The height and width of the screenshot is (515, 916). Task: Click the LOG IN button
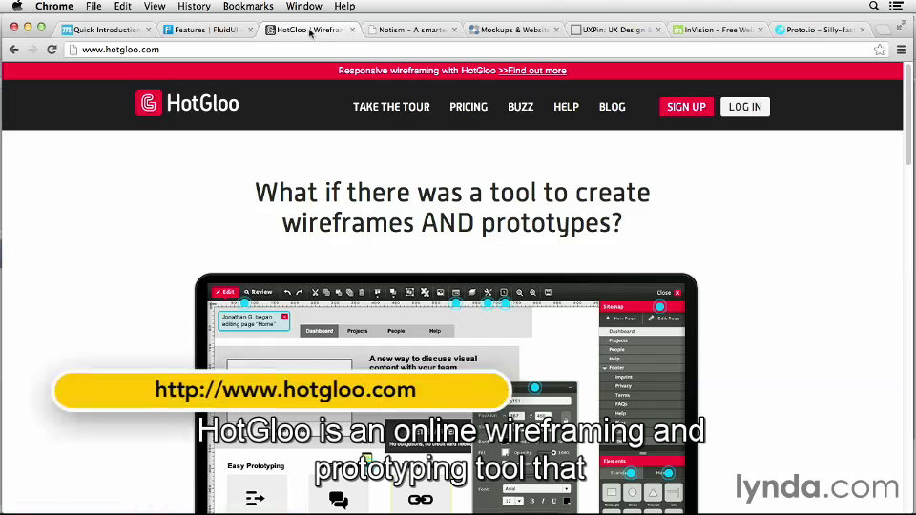pos(745,107)
